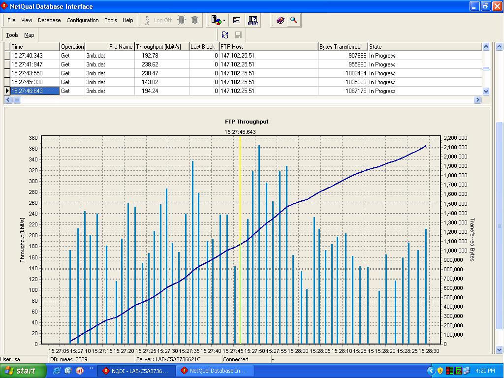Click the Log Off button
The width and height of the screenshot is (504, 378).
[163, 20]
